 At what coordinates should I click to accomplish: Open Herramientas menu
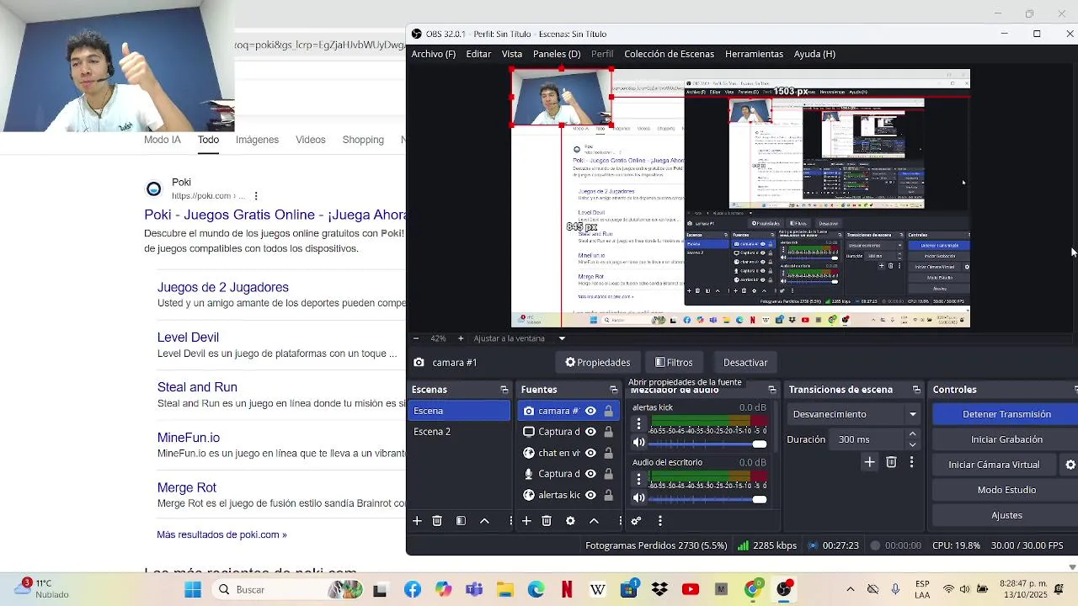[x=754, y=54]
